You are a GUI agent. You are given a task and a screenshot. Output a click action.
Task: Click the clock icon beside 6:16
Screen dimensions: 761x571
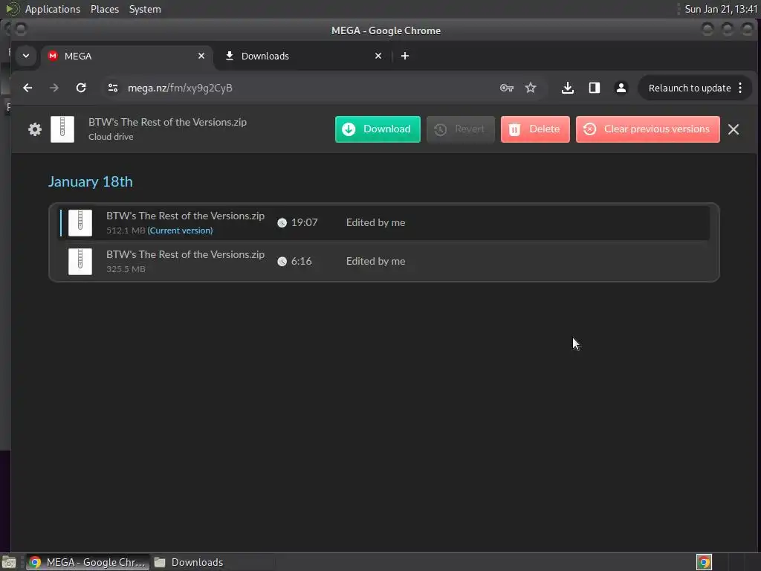282,261
